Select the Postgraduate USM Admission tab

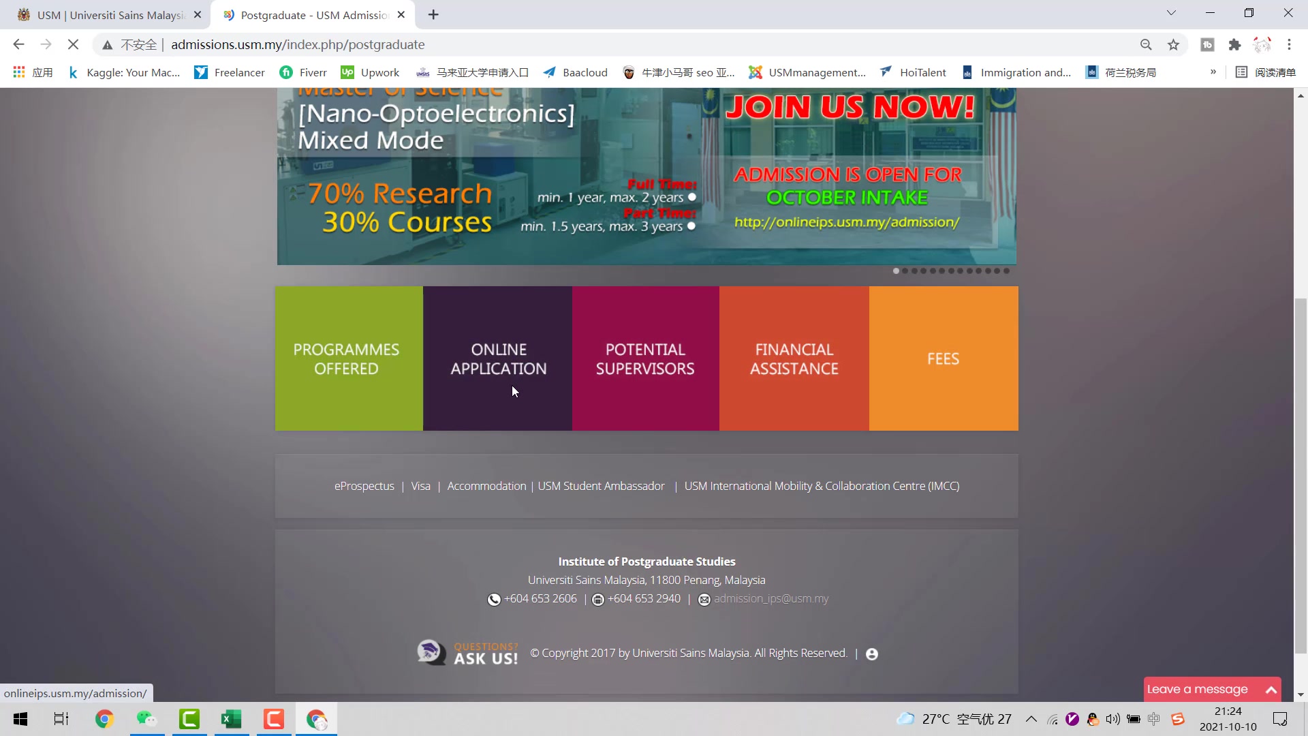click(x=313, y=15)
